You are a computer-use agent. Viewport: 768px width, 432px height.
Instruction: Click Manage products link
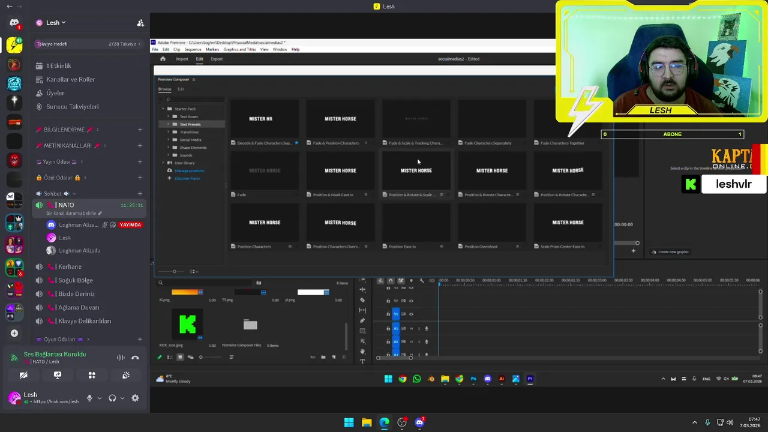click(189, 170)
